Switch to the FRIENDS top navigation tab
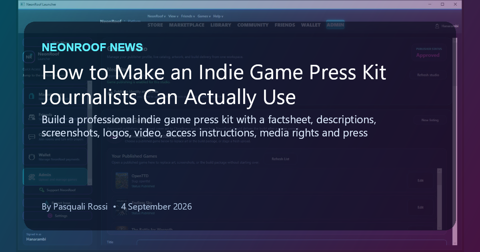 coord(285,25)
